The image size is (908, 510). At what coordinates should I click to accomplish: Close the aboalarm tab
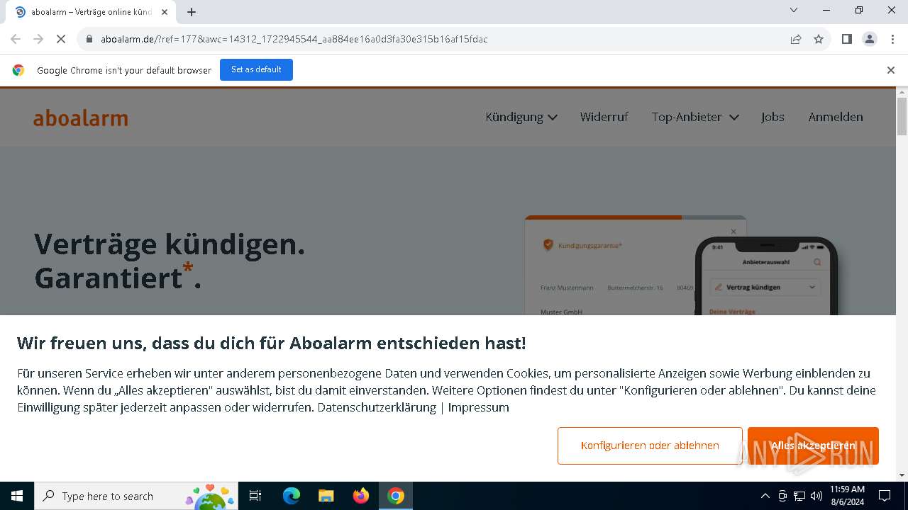165,12
